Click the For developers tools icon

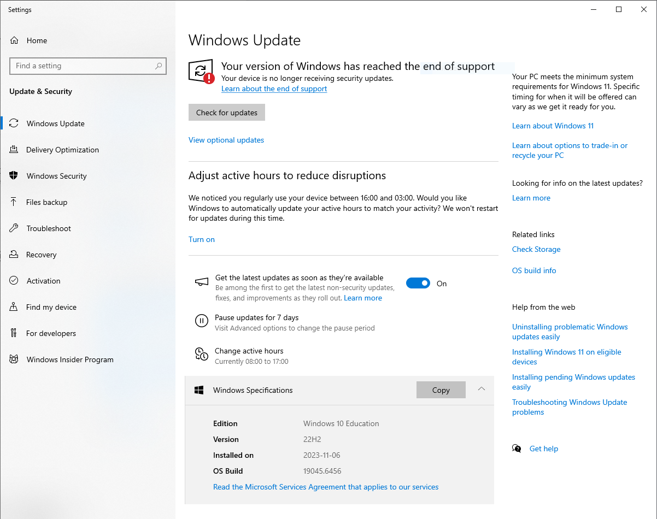[x=14, y=333]
